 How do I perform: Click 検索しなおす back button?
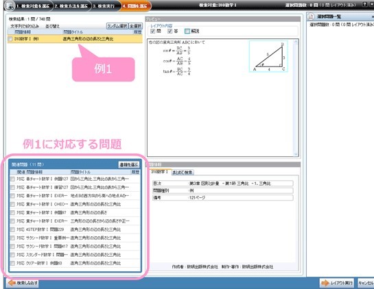click(23, 283)
